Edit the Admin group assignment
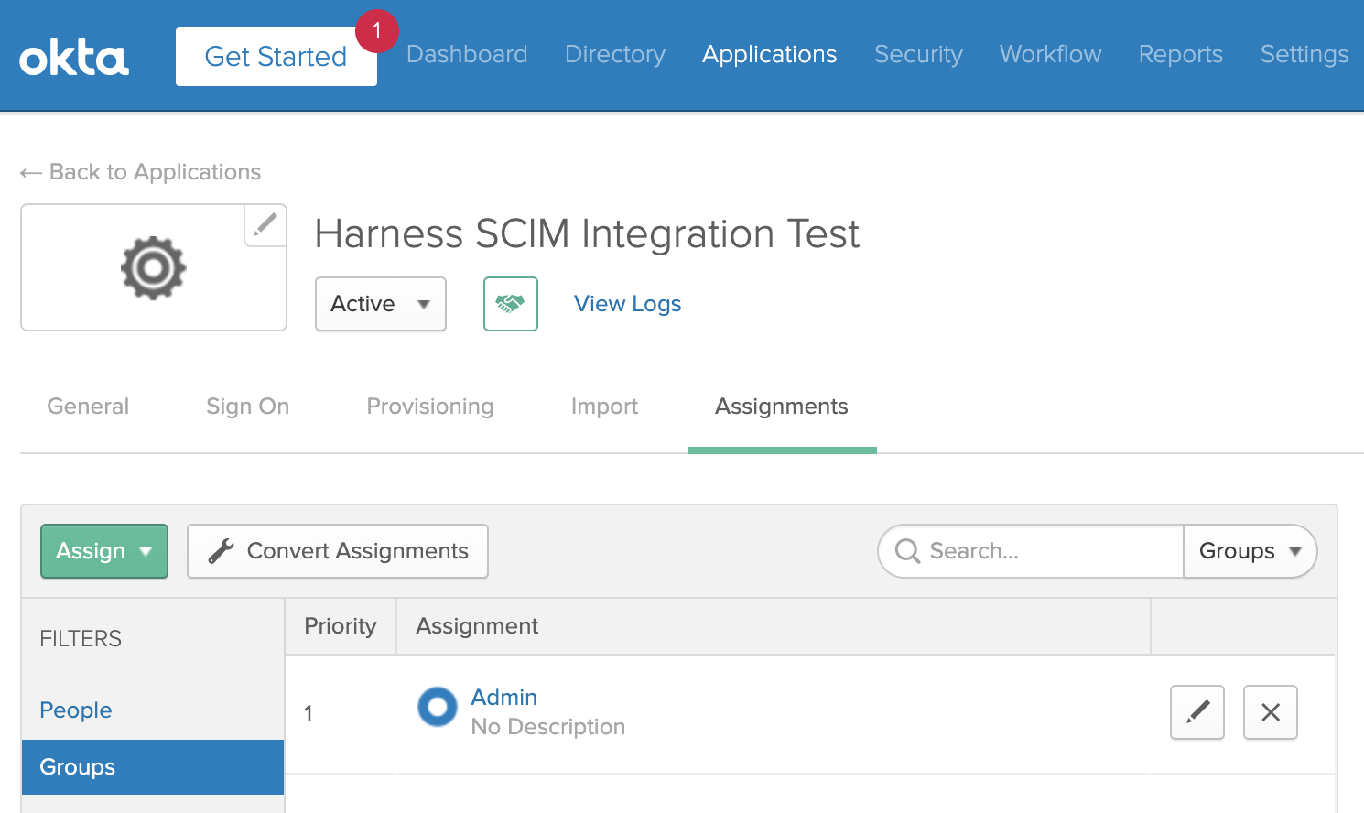The image size is (1364, 813). [x=1197, y=712]
